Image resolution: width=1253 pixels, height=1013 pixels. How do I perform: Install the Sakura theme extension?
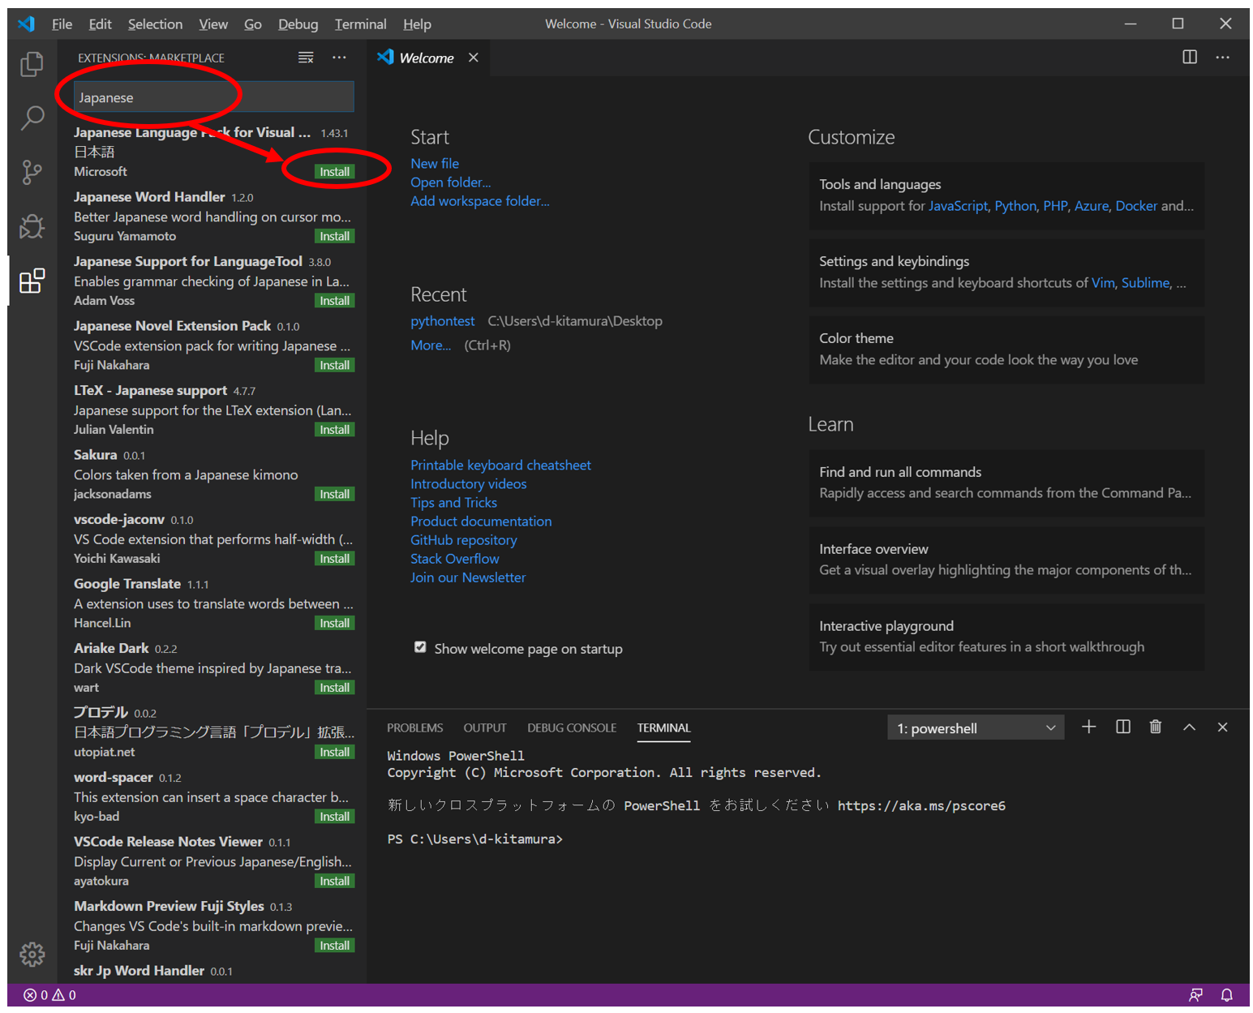point(334,494)
